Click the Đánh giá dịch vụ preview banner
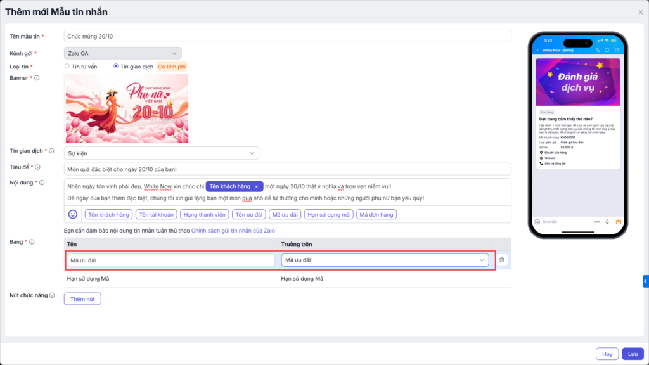The height and width of the screenshot is (365, 649). pos(578,82)
